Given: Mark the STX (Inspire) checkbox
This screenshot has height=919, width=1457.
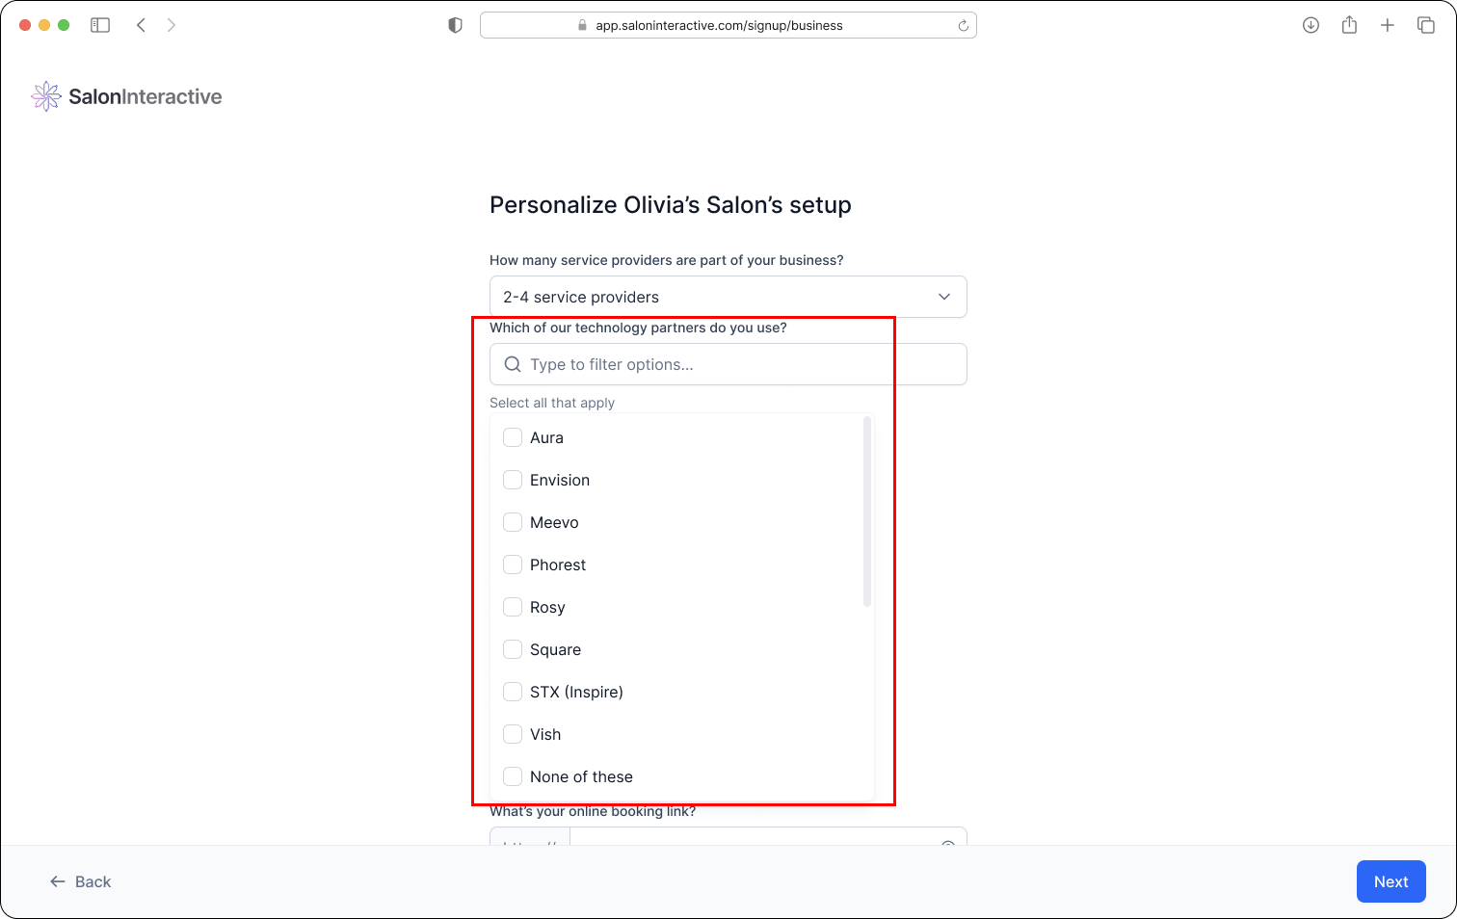Looking at the screenshot, I should tap(513, 692).
